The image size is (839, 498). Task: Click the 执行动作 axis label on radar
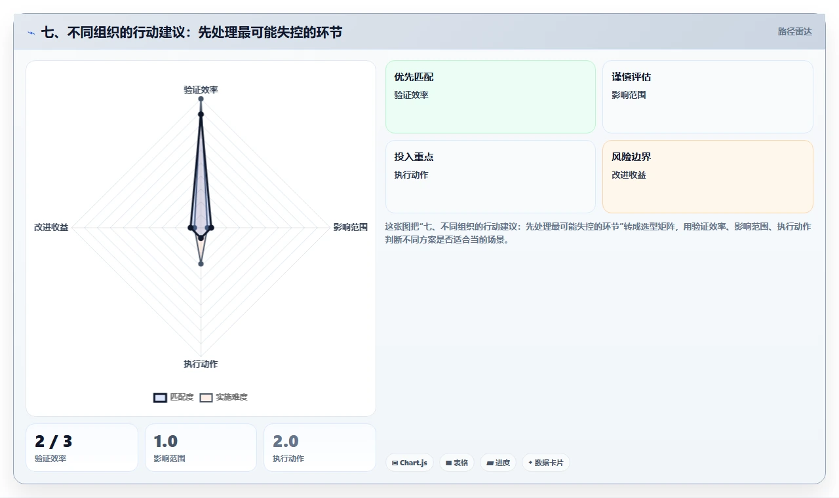[x=201, y=364]
